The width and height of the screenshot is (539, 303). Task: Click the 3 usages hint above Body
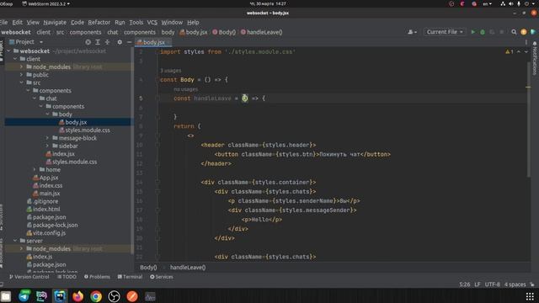tap(170, 71)
